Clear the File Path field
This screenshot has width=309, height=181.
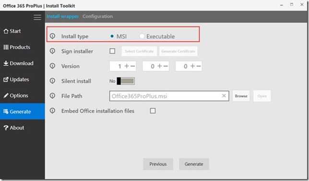224,96
